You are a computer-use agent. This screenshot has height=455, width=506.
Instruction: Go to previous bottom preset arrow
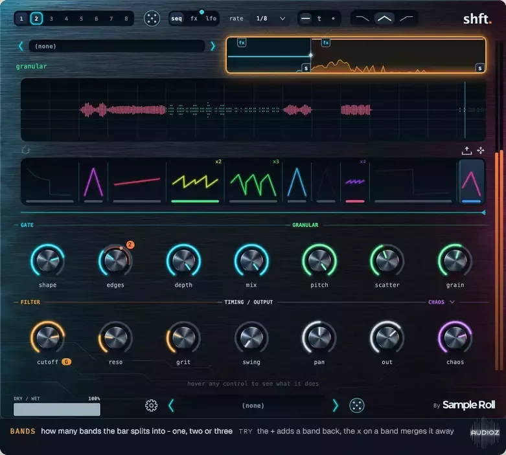[x=171, y=405]
